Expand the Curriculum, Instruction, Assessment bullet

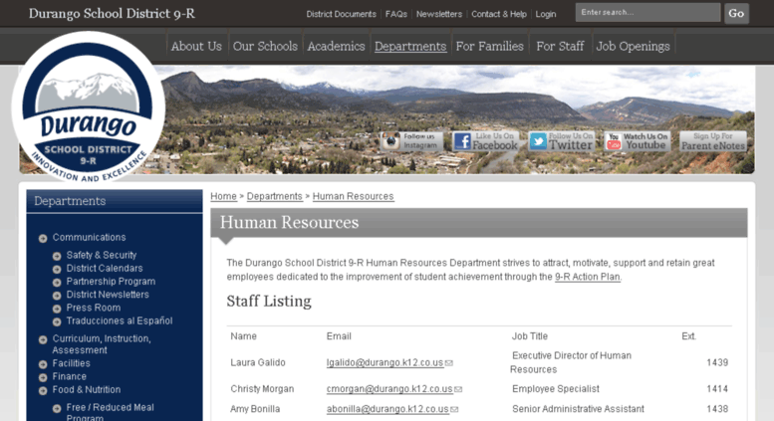(43, 339)
